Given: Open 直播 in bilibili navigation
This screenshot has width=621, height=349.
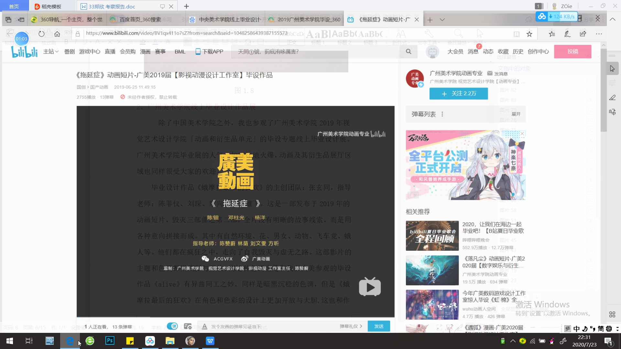Looking at the screenshot, I should (x=110, y=52).
